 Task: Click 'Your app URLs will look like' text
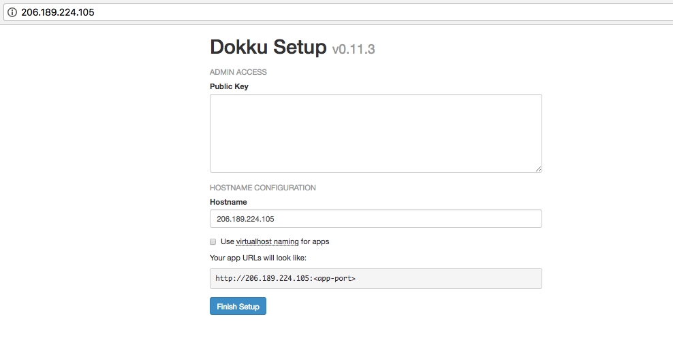pos(258,258)
